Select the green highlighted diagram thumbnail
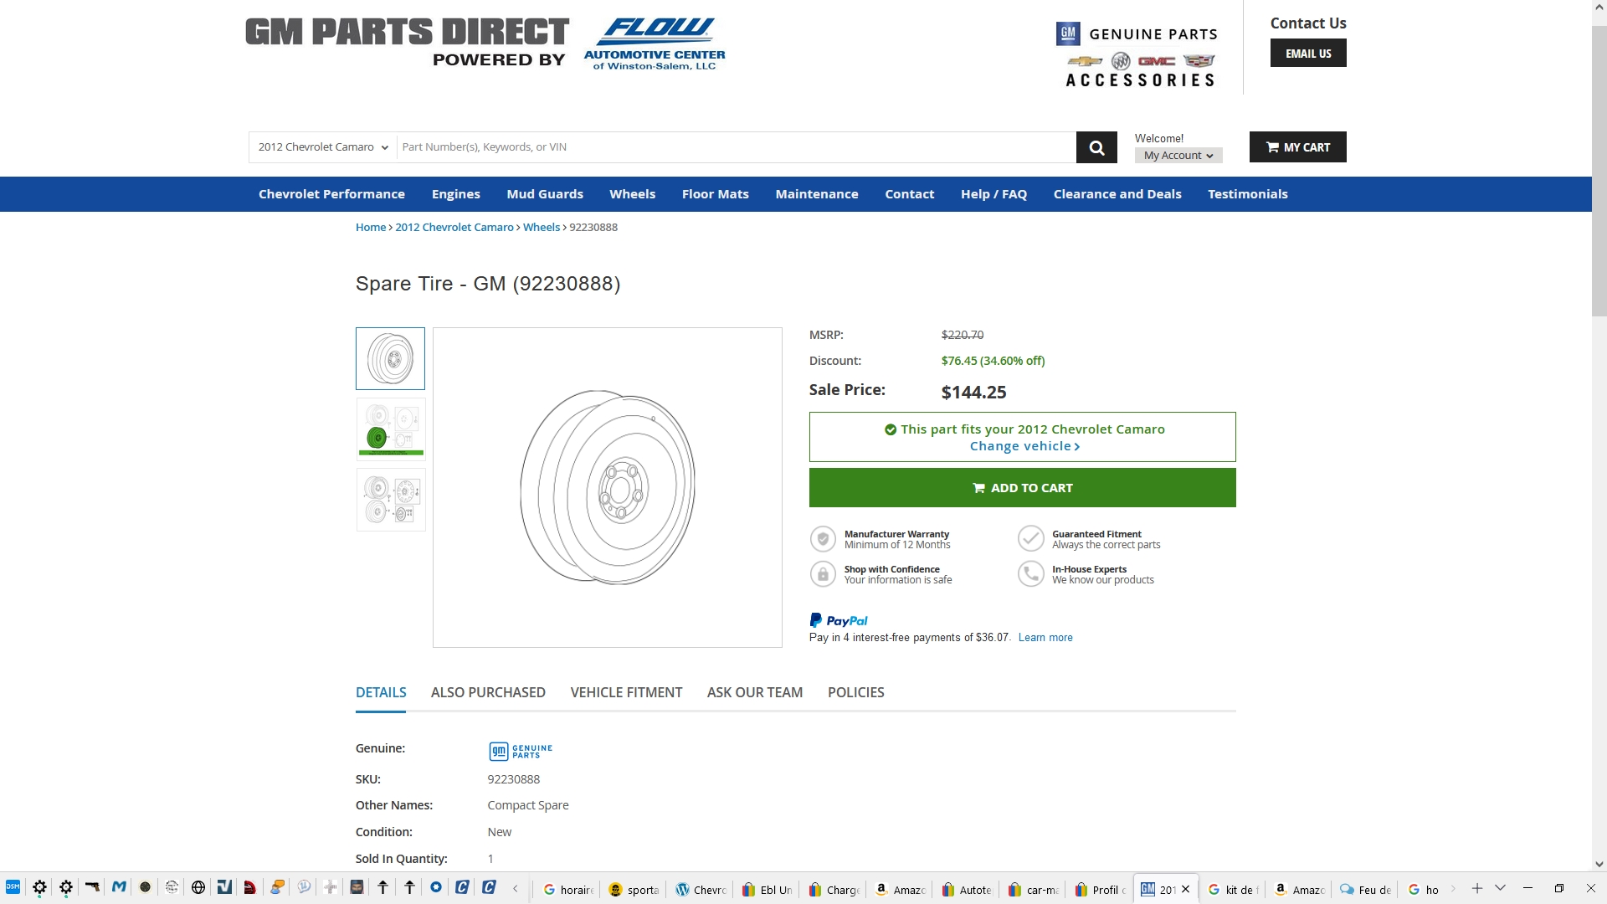This screenshot has height=904, width=1607. point(391,429)
